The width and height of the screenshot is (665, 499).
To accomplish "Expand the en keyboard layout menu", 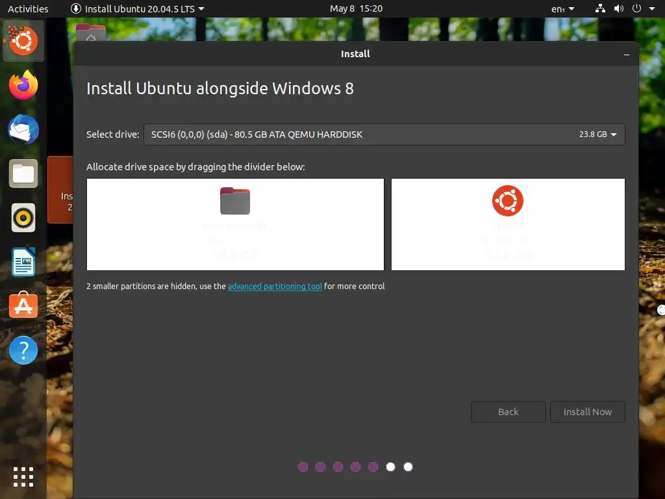I will click(x=563, y=9).
